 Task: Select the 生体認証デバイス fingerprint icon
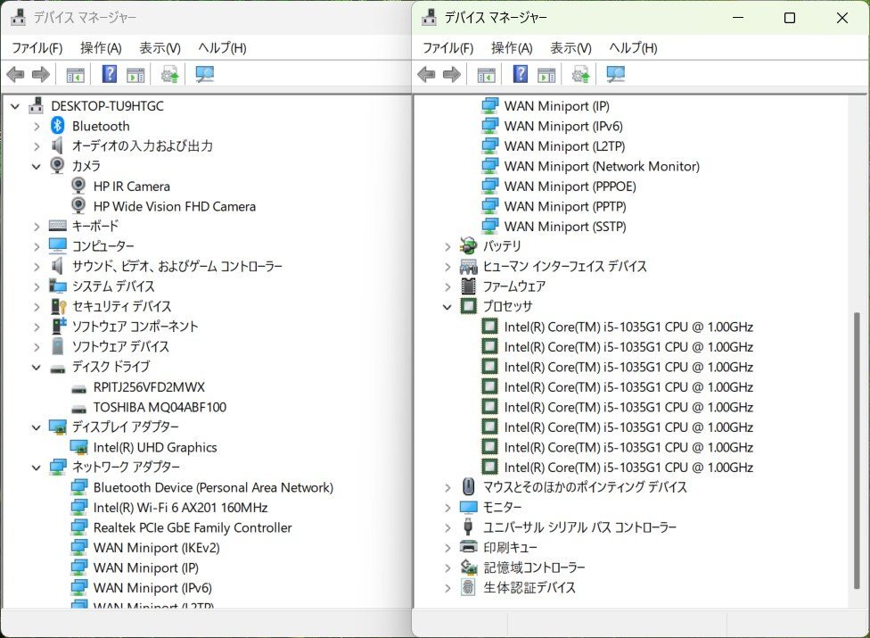click(469, 587)
